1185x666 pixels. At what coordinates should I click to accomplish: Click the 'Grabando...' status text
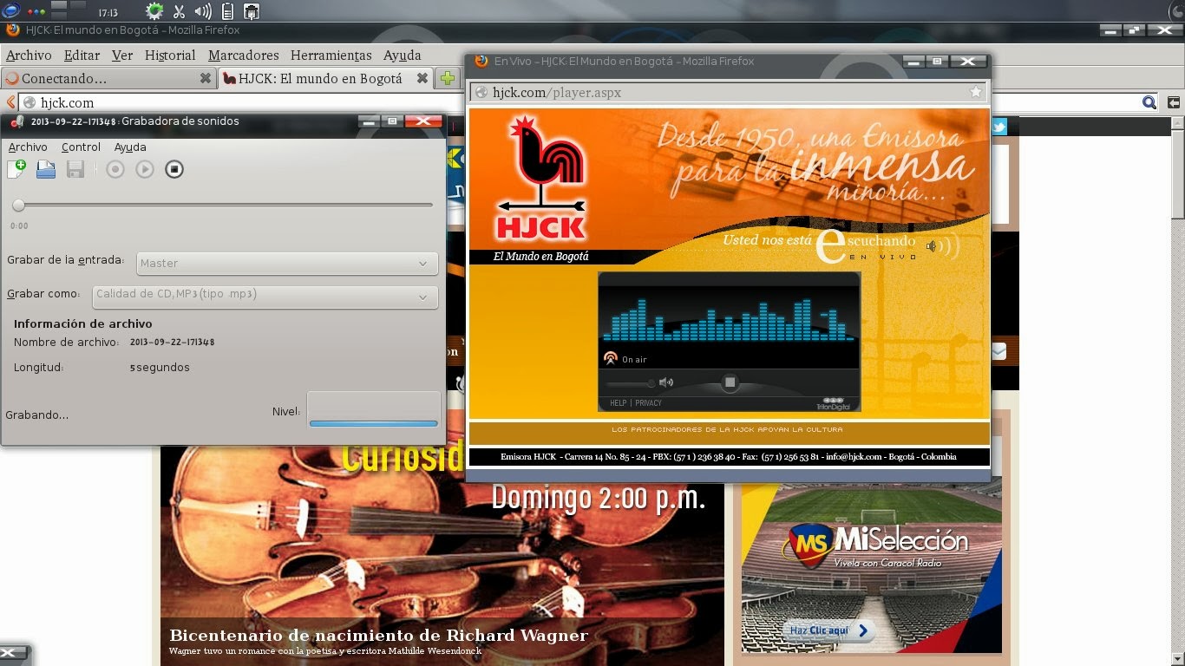pyautogui.click(x=37, y=415)
